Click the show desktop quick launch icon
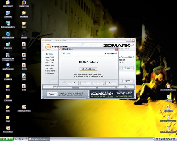The image size is (177, 141). coord(16,139)
